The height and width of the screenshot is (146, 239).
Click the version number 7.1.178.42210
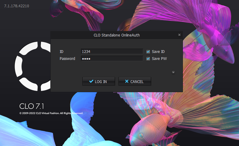point(17,6)
